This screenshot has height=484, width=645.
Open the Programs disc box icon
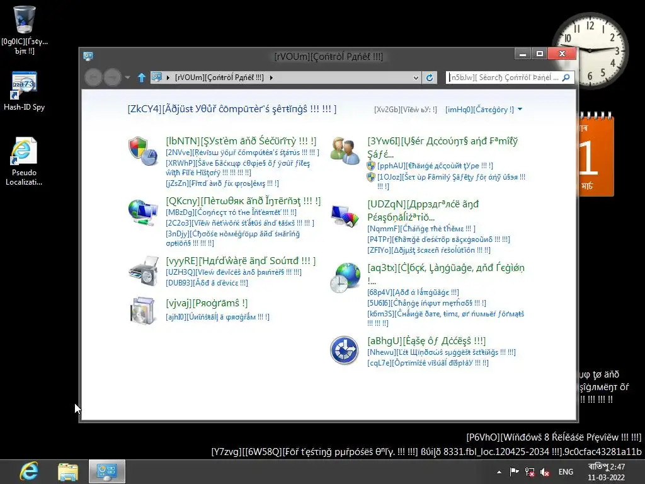pyautogui.click(x=142, y=311)
